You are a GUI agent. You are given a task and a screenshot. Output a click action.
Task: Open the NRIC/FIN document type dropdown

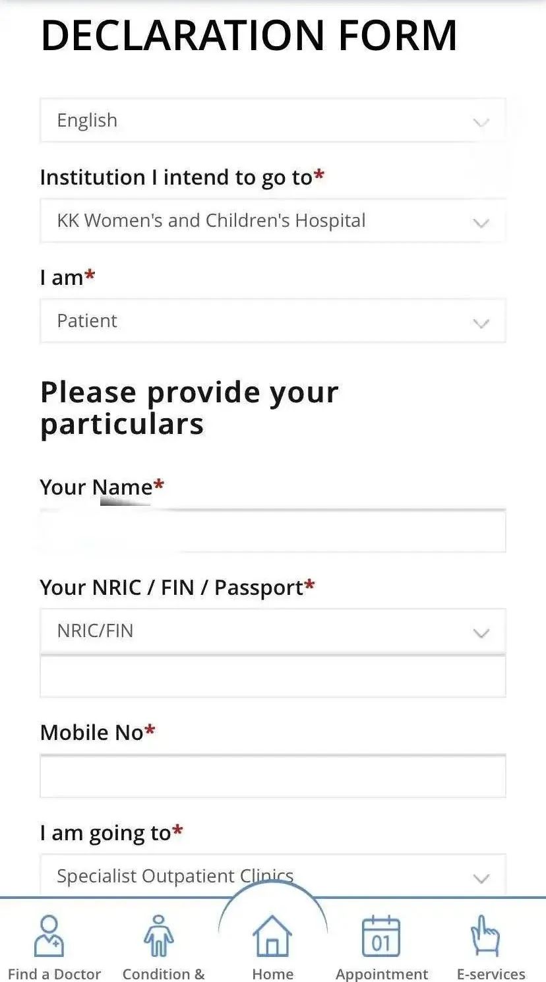(x=272, y=631)
